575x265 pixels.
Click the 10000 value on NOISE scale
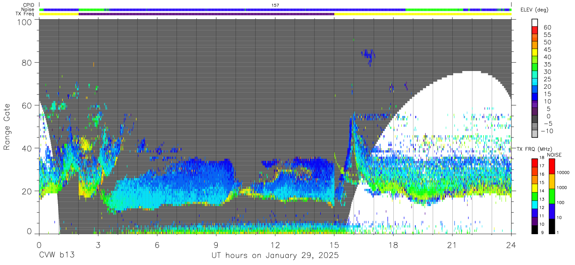click(x=562, y=172)
